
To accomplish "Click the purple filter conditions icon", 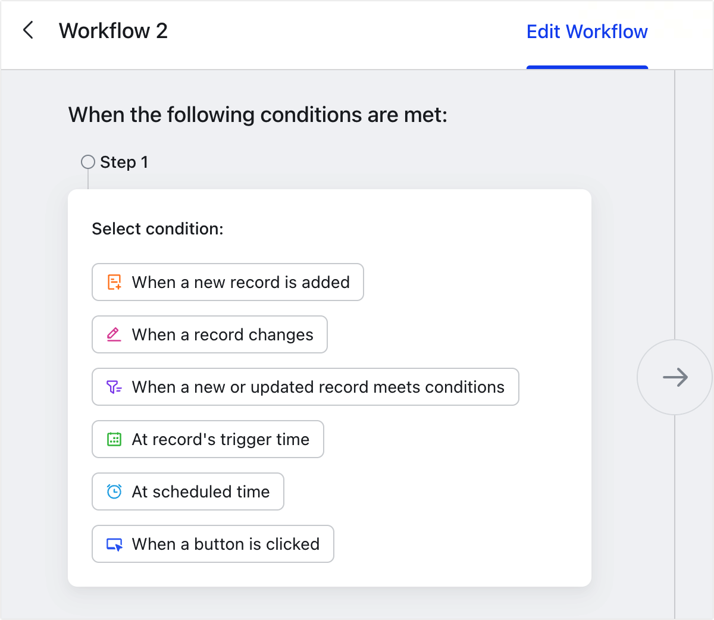I will (114, 387).
